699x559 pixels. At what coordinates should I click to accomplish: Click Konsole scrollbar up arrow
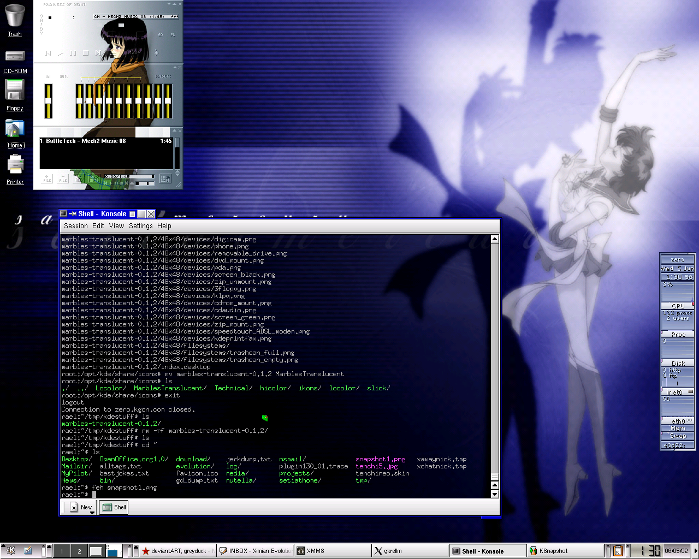[x=495, y=239]
